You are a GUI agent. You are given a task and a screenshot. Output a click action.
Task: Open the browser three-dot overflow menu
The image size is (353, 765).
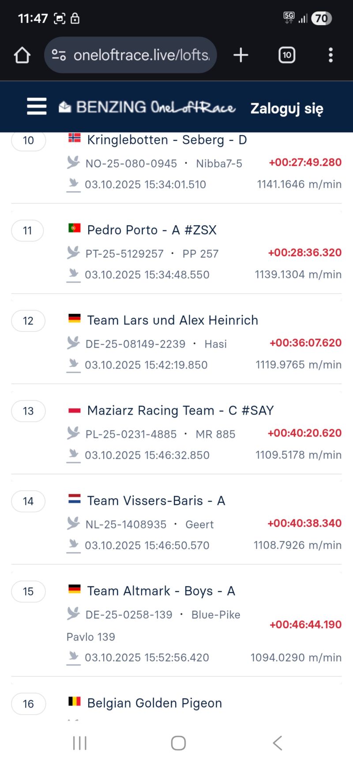point(330,55)
